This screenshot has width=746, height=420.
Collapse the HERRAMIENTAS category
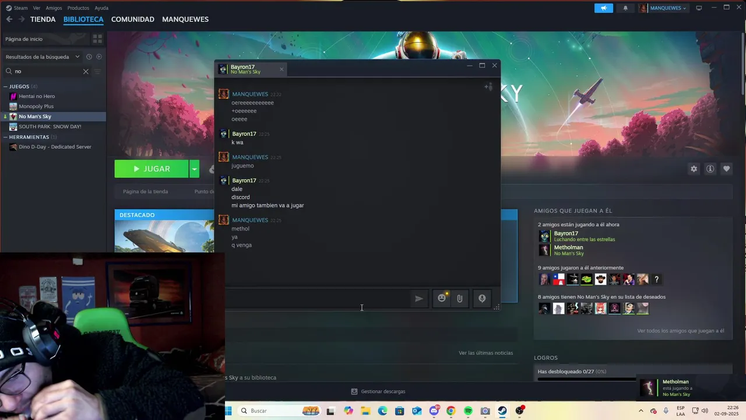click(x=5, y=137)
